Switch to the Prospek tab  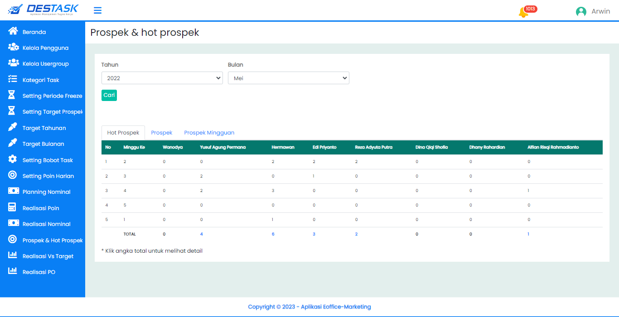162,133
